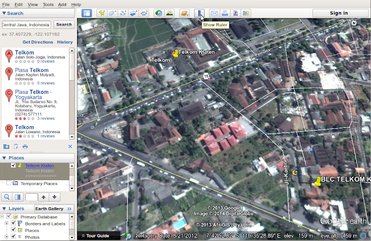Click the BLC TELKOM yellow pushpin on map
The width and height of the screenshot is (371, 241).
click(x=318, y=181)
